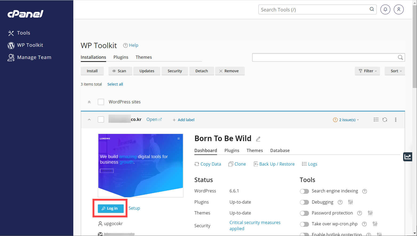Screen dimensions: 417x236
Task: Switch to the site's Themes tab
Action: [255, 150]
